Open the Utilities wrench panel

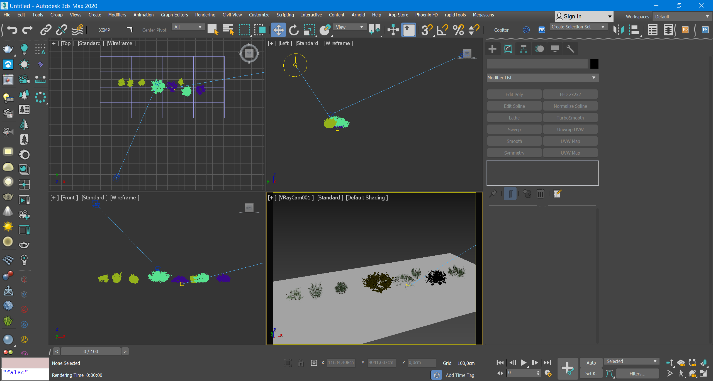570,49
